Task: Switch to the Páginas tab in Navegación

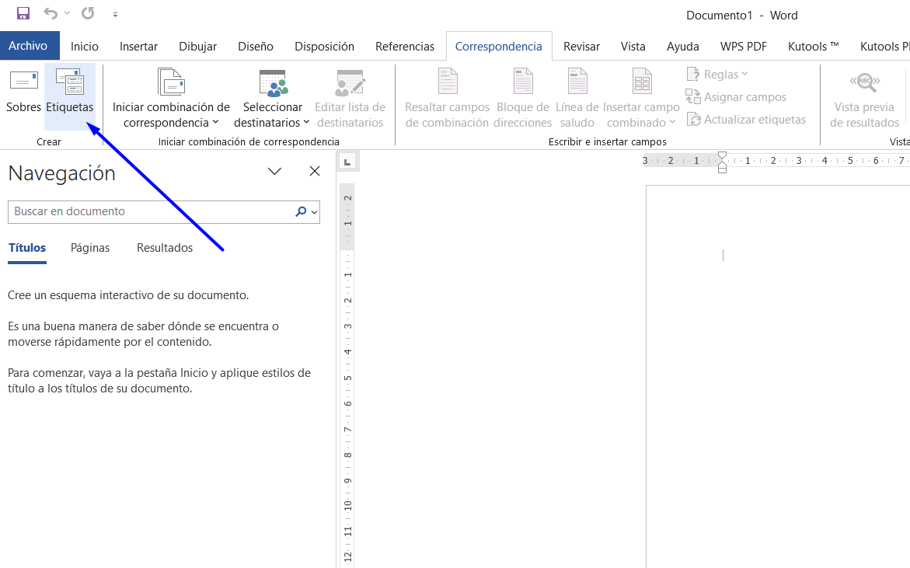Action: click(x=90, y=248)
